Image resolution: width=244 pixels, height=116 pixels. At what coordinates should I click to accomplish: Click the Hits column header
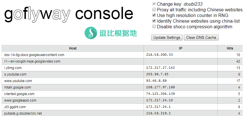point(230,48)
